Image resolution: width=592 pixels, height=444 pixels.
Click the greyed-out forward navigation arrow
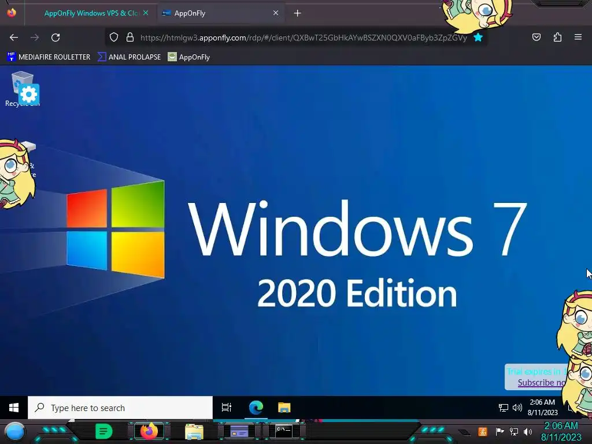pyautogui.click(x=35, y=38)
